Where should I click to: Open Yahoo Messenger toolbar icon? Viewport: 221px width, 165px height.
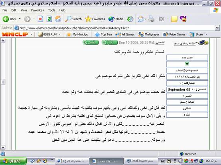183,19
